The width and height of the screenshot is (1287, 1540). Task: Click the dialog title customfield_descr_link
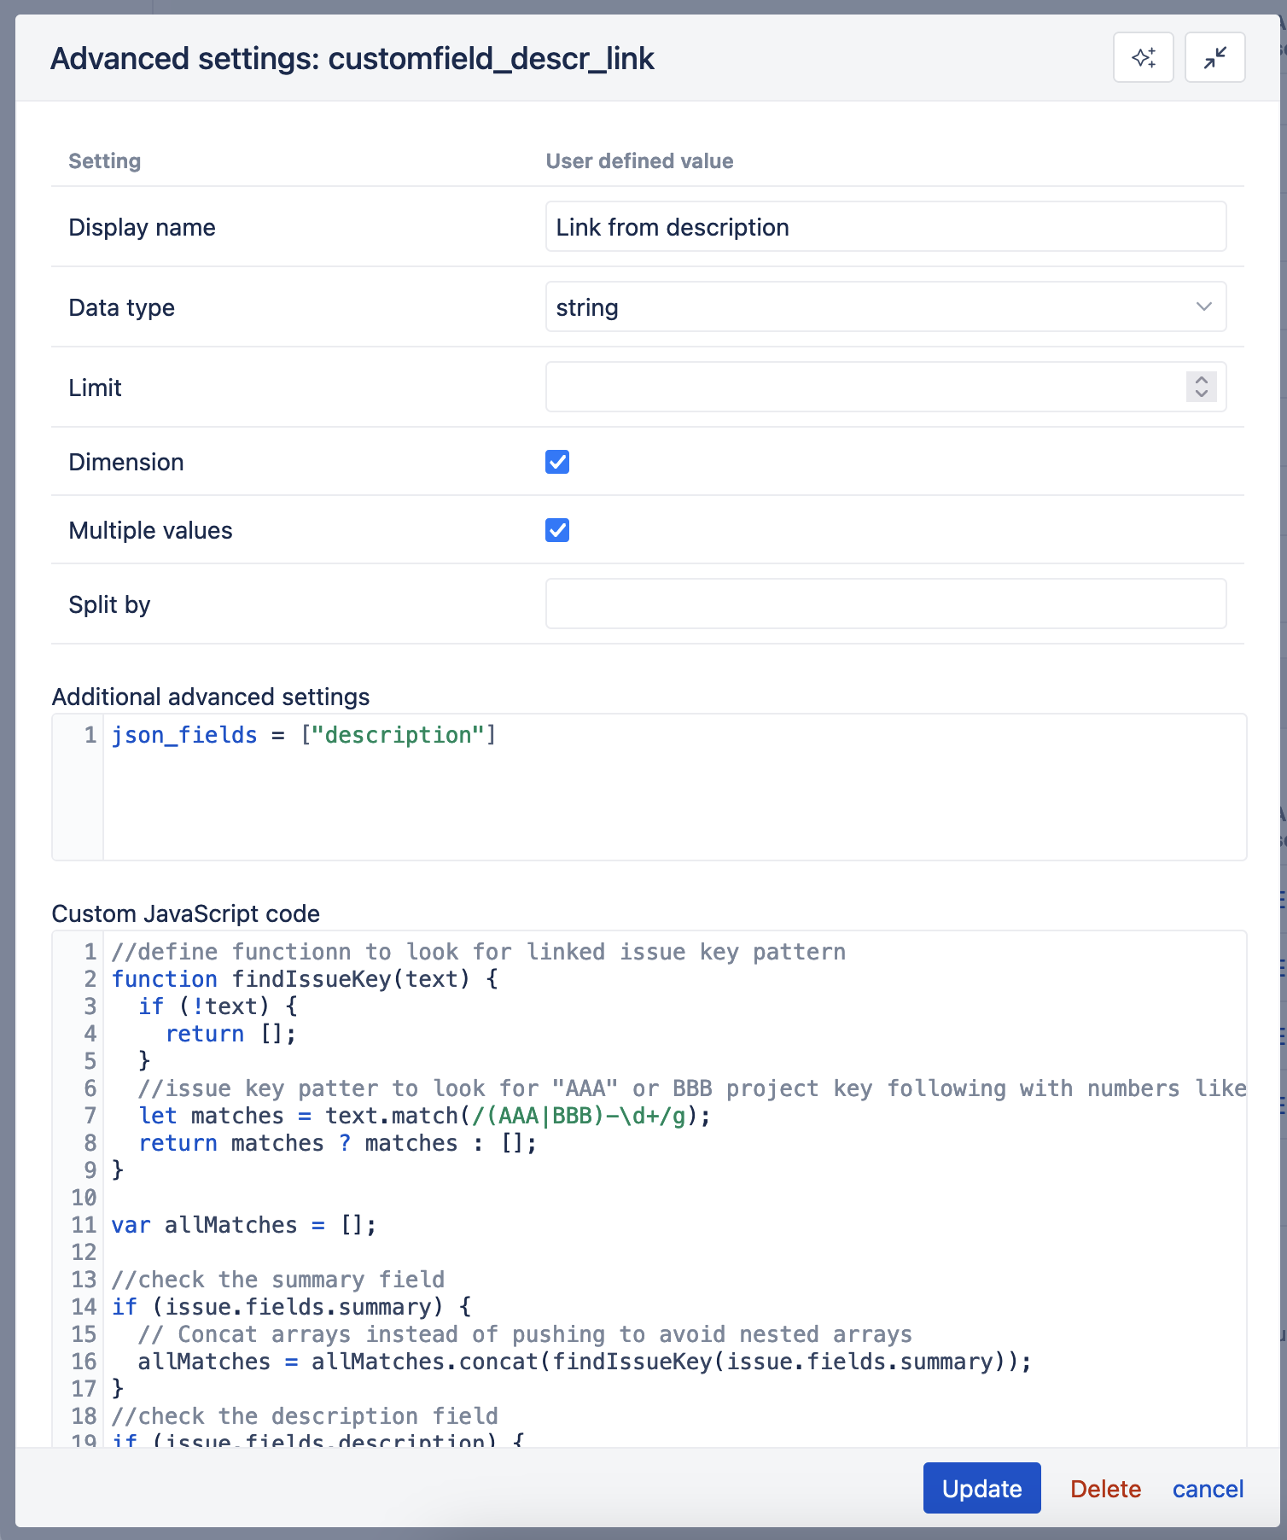[x=352, y=59]
